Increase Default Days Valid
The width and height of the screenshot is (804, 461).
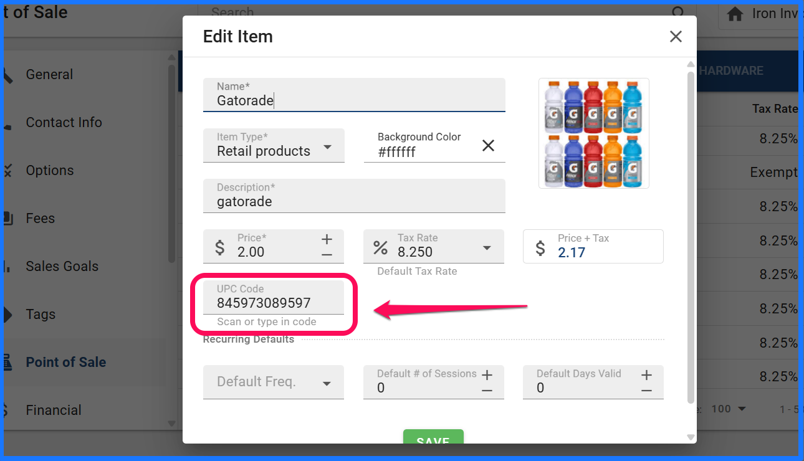tap(646, 374)
